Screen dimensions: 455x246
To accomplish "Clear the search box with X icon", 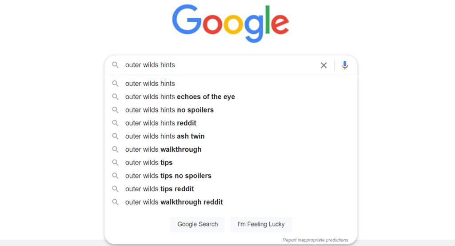I will pyautogui.click(x=323, y=65).
